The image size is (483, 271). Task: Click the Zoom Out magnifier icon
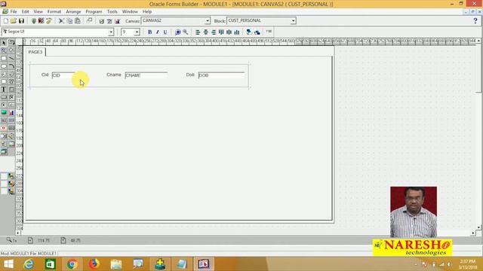[x=186, y=32]
